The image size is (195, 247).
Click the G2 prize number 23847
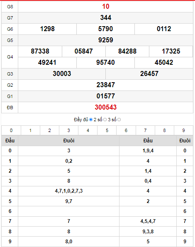[106, 85]
